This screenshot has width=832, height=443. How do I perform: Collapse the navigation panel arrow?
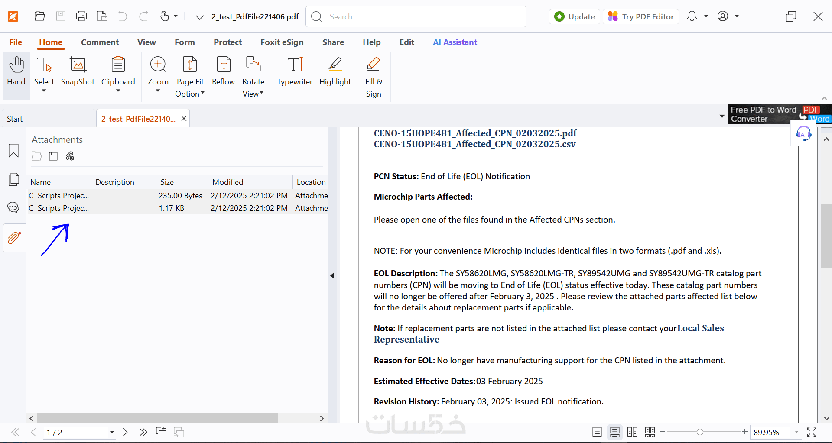[x=332, y=275]
